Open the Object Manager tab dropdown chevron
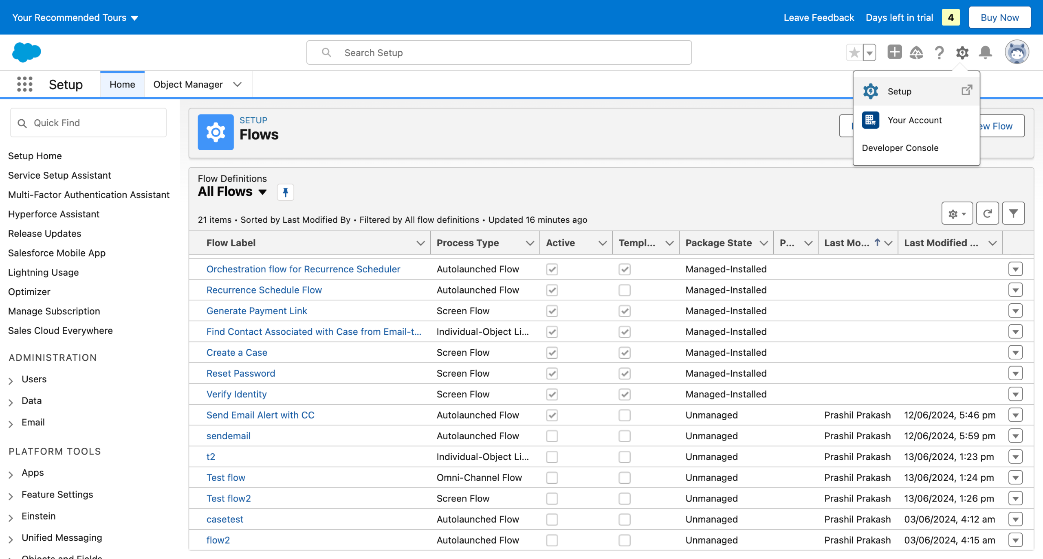1043x559 pixels. pos(237,84)
